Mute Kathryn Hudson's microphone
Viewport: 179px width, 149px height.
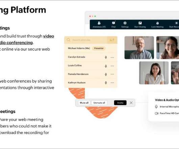click(x=106, y=83)
